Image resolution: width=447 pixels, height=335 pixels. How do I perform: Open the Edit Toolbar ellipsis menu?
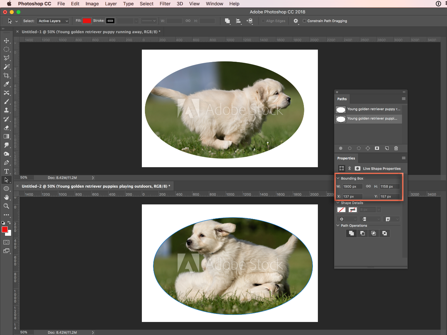[6, 215]
